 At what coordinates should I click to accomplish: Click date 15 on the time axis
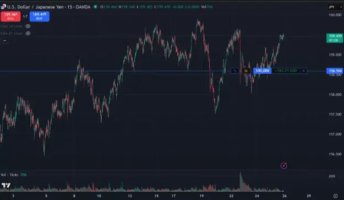[156, 196]
